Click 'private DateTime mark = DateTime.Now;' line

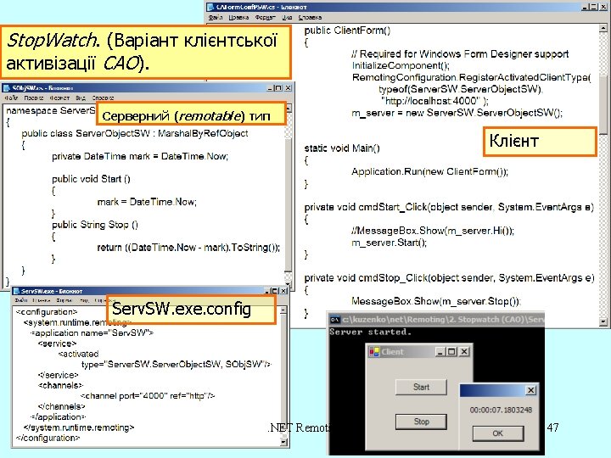pyautogui.click(x=140, y=157)
